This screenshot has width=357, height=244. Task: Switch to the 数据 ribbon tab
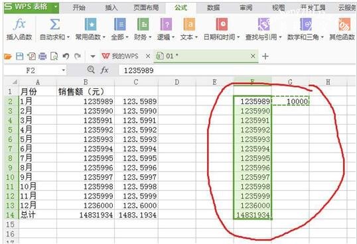[213, 8]
